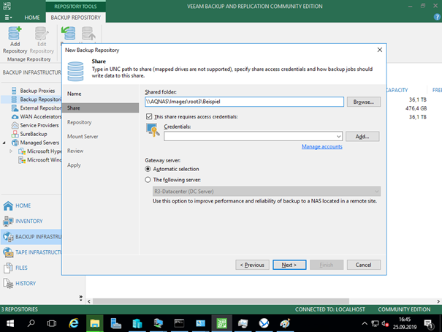The width and height of the screenshot is (442, 332).
Task: Open taskbar search magnifier icon
Action: tap(31, 322)
